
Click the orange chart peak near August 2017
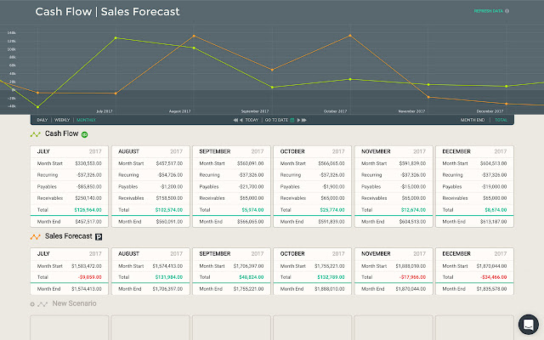point(194,36)
